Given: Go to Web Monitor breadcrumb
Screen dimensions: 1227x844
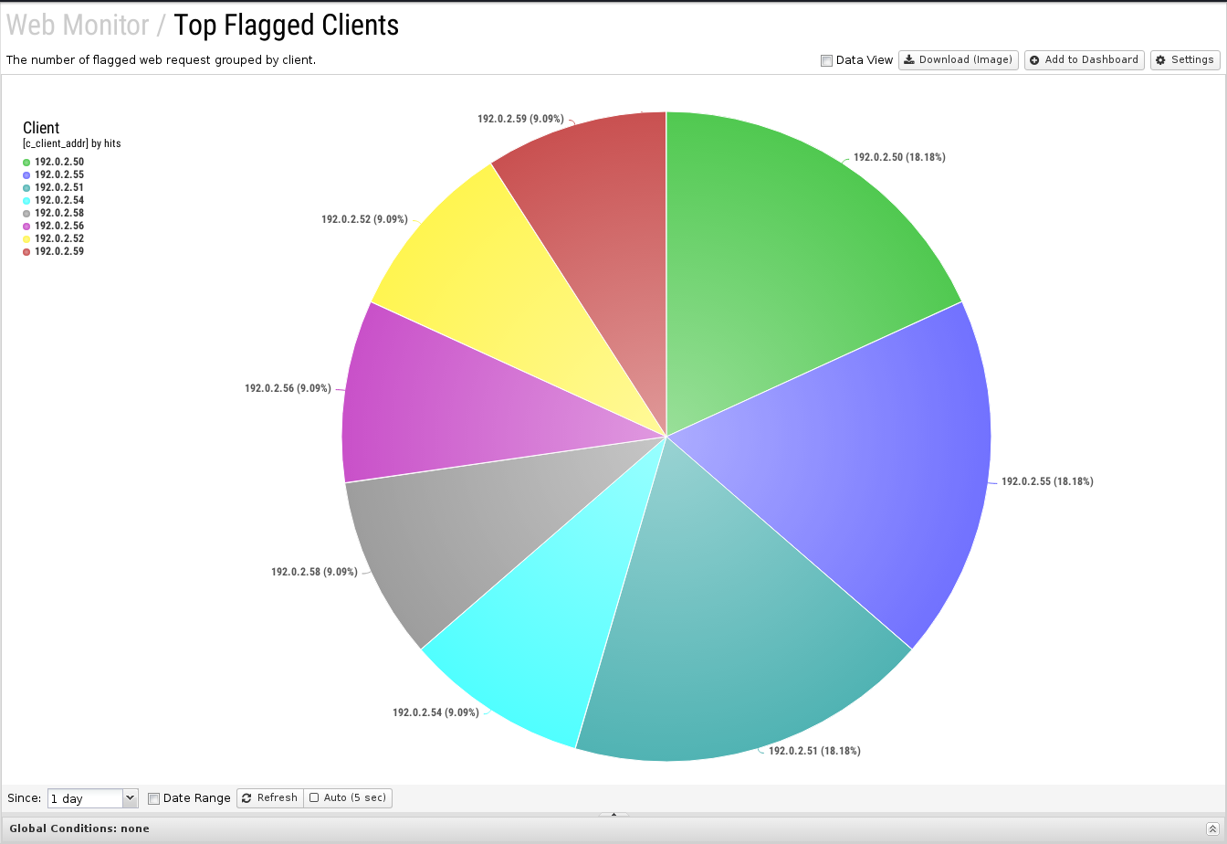Looking at the screenshot, I should tap(78, 26).
